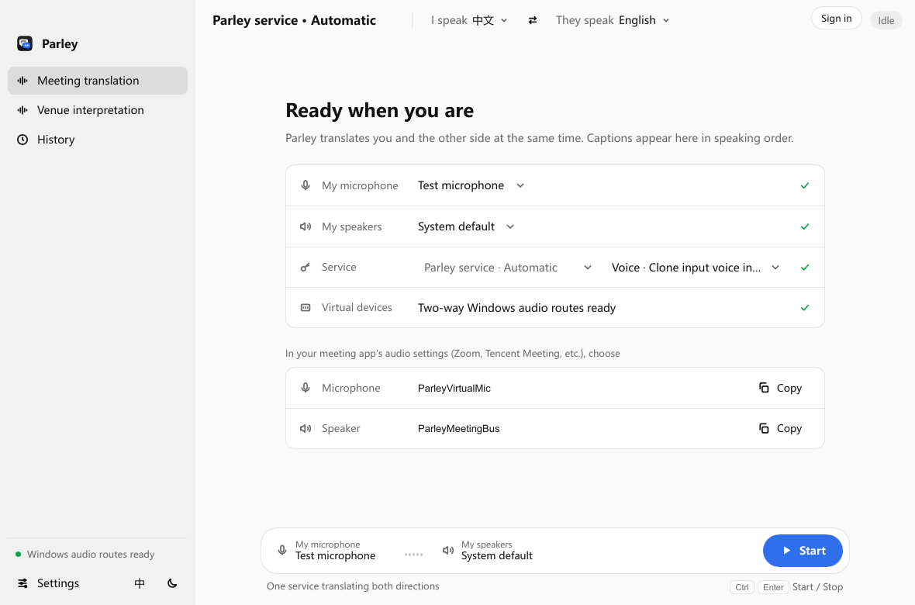Switch interface language via 中 icon
Image resolution: width=915 pixels, height=605 pixels.
point(140,583)
